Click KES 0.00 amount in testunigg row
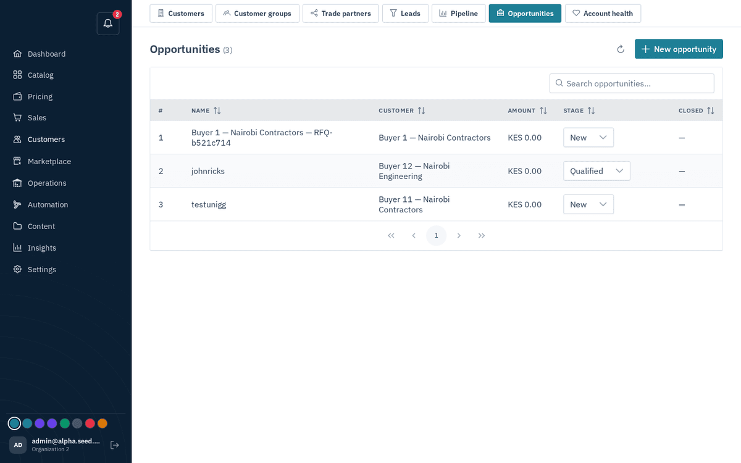Image resolution: width=741 pixels, height=463 pixels. (525, 204)
